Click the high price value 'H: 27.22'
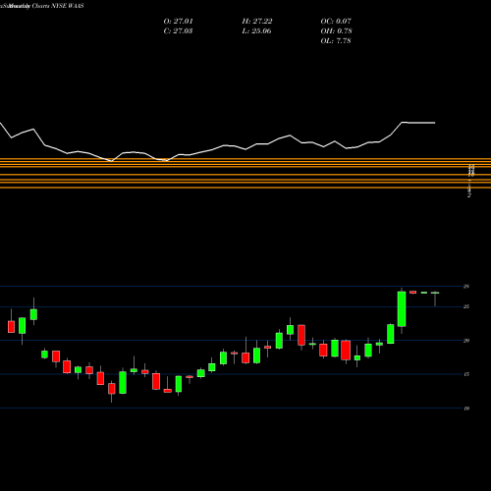 click(257, 22)
